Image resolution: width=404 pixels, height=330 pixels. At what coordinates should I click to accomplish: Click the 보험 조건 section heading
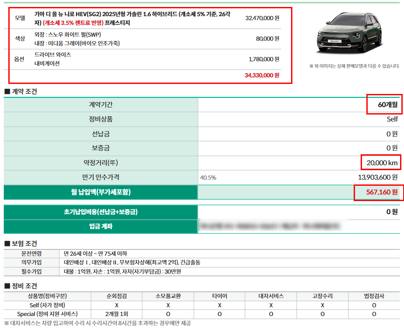[21, 243]
